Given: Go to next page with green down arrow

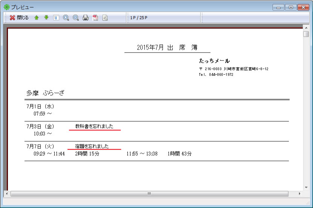Looking at the screenshot, I should tap(46, 18).
